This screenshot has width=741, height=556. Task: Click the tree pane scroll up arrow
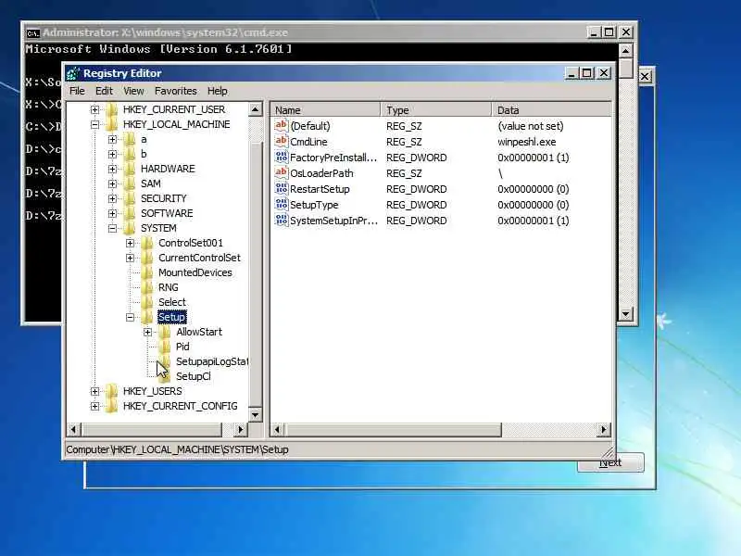click(x=256, y=110)
